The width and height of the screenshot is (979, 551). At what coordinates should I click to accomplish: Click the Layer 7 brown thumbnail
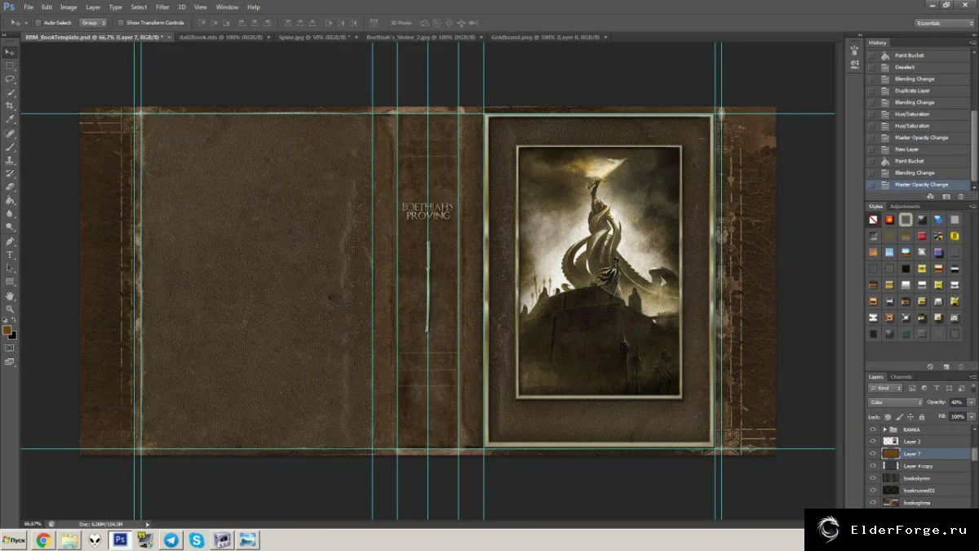[890, 454]
